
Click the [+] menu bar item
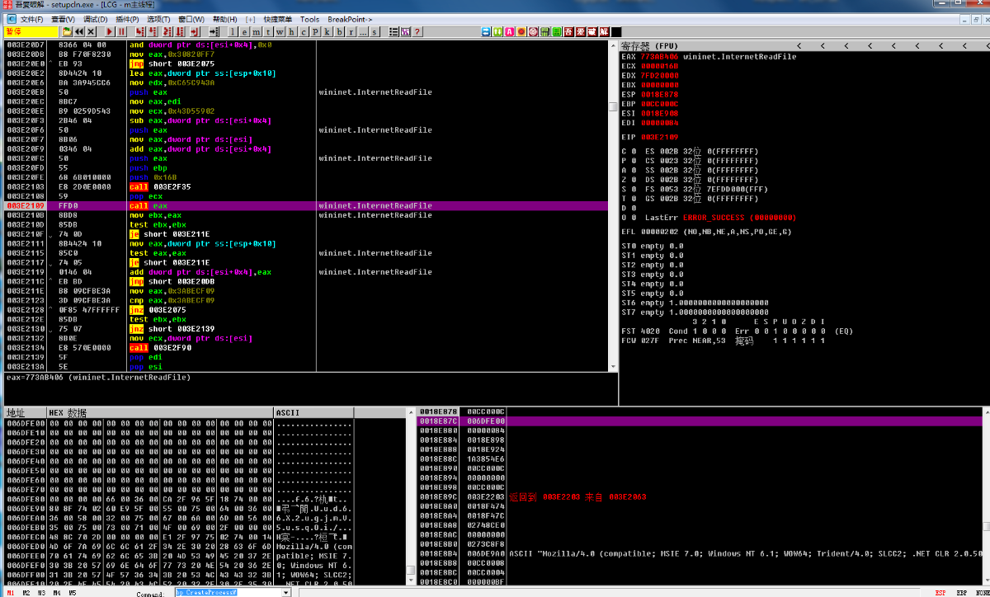[x=250, y=19]
